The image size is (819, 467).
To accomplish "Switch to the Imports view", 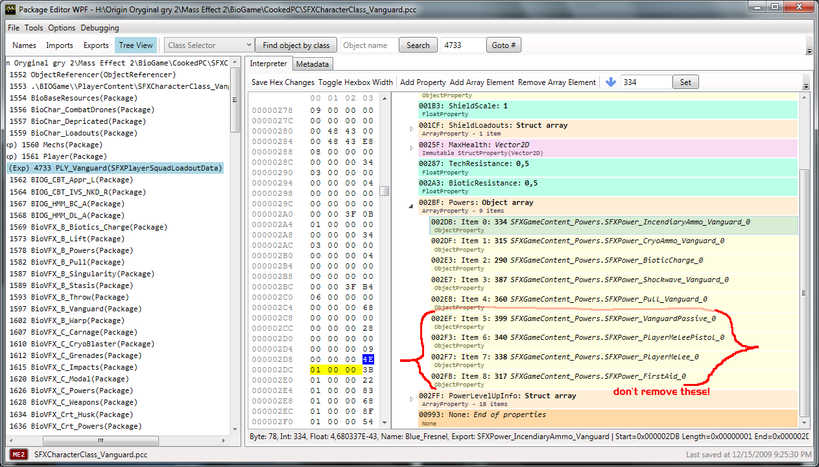I will [x=60, y=45].
